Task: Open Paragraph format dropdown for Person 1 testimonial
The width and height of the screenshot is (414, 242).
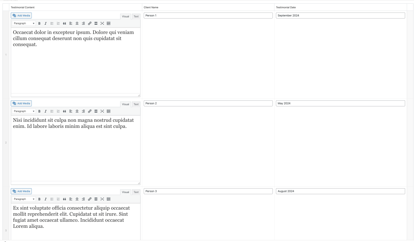Action: pos(24,23)
